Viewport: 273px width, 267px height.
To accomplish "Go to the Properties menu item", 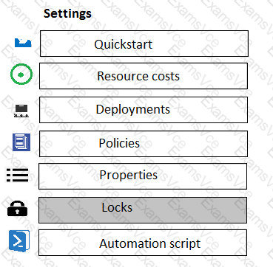I will tap(143, 176).
